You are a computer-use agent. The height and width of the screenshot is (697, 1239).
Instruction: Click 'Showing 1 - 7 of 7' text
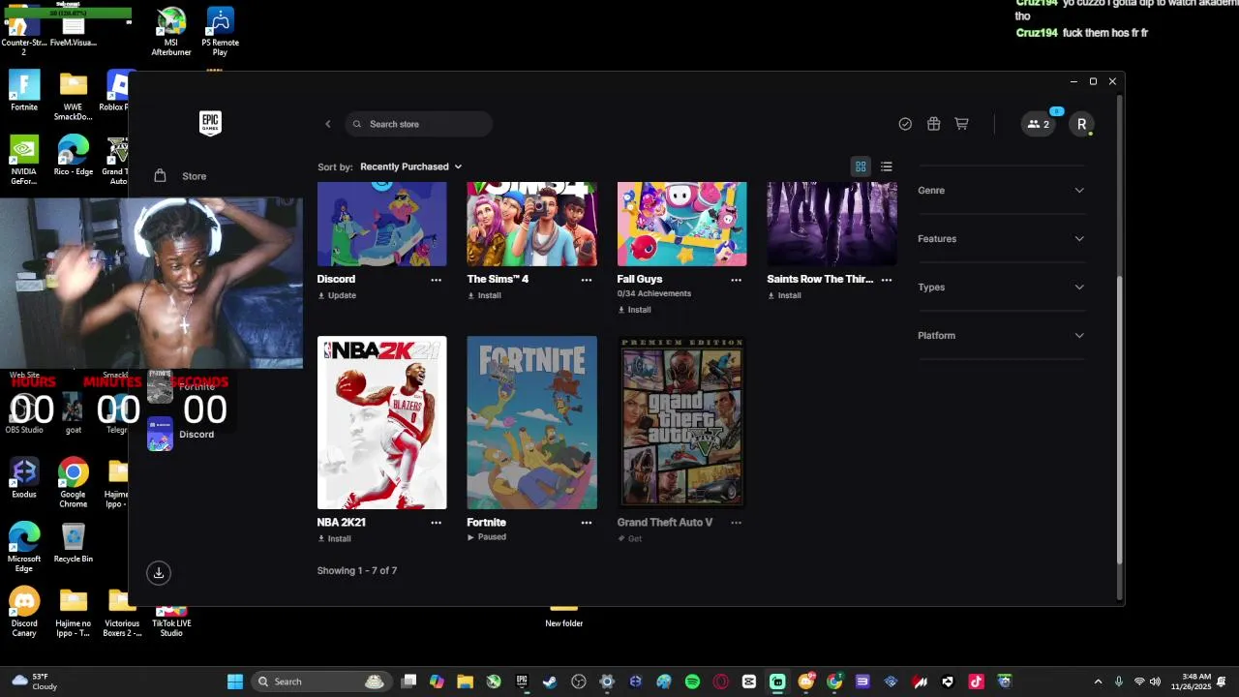pos(357,570)
